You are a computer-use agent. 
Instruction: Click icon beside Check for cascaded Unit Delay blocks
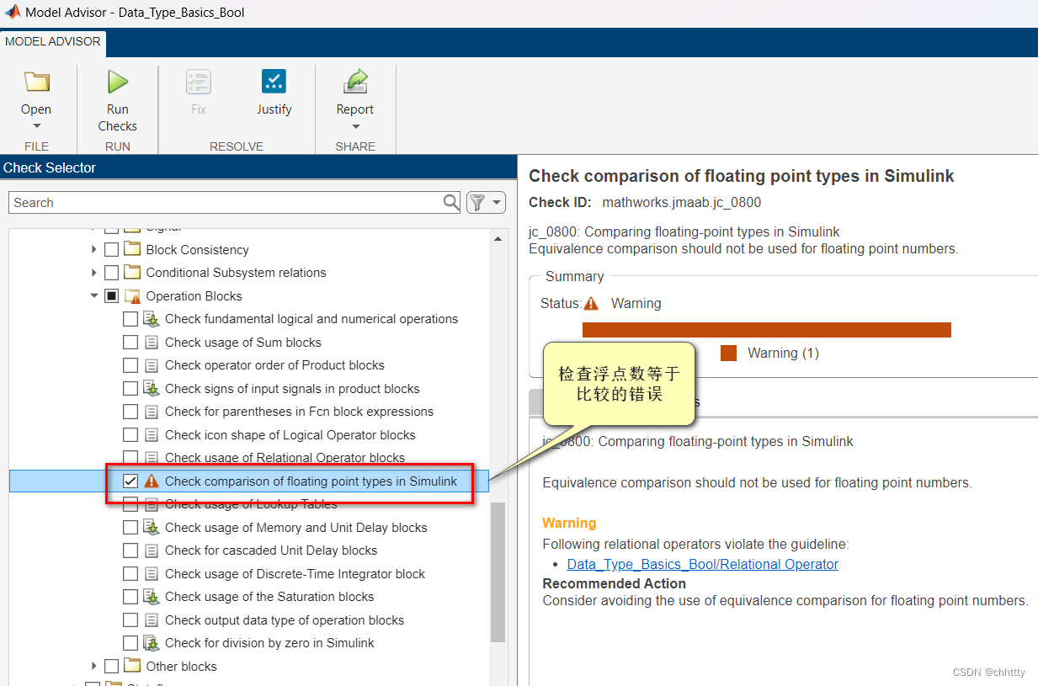[x=152, y=550]
